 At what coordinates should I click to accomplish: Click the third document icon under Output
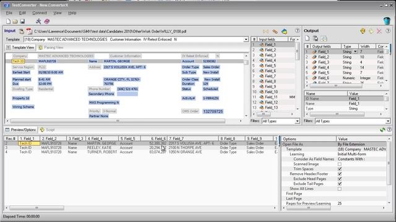click(324, 38)
